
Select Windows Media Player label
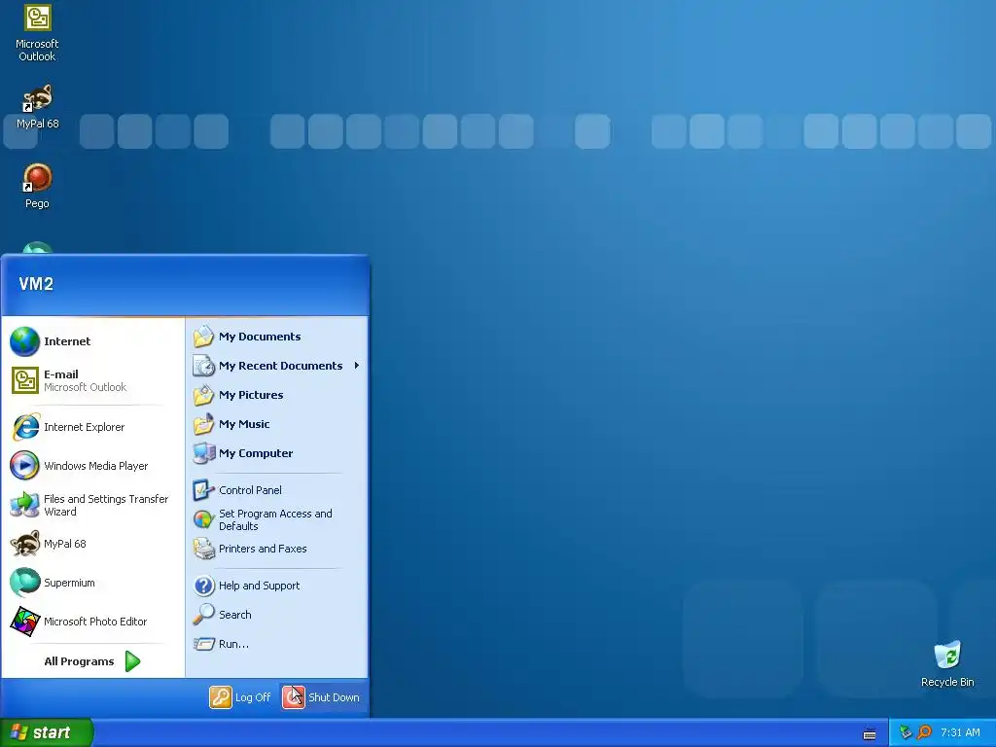point(96,466)
